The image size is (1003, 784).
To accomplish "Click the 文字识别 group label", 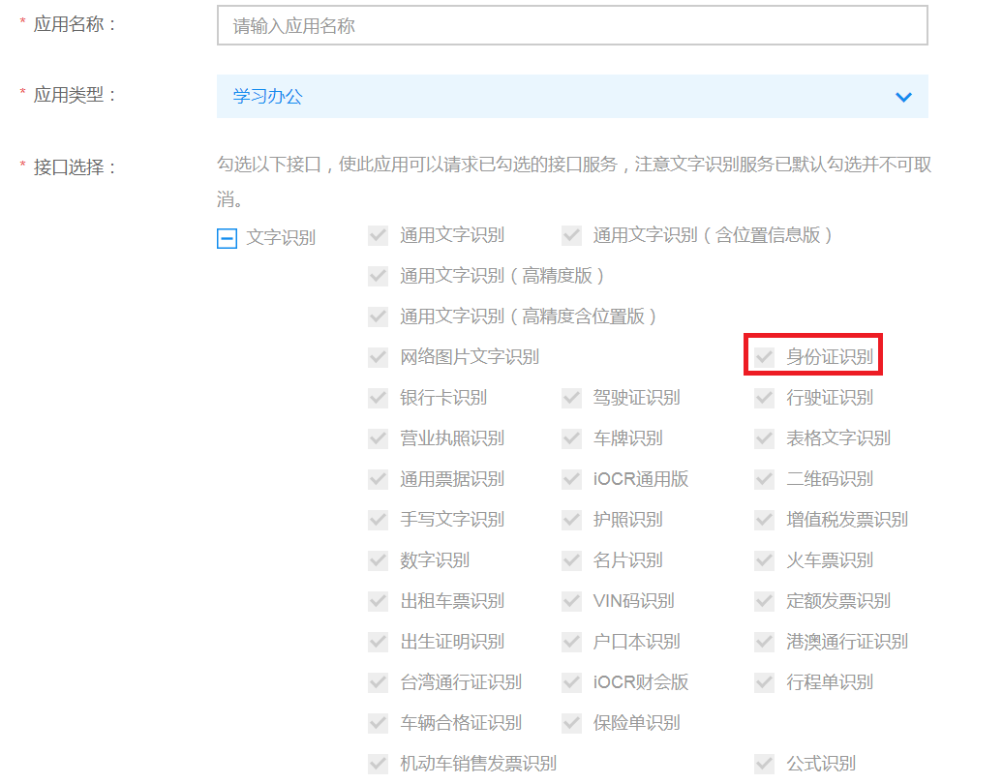I will (281, 238).
